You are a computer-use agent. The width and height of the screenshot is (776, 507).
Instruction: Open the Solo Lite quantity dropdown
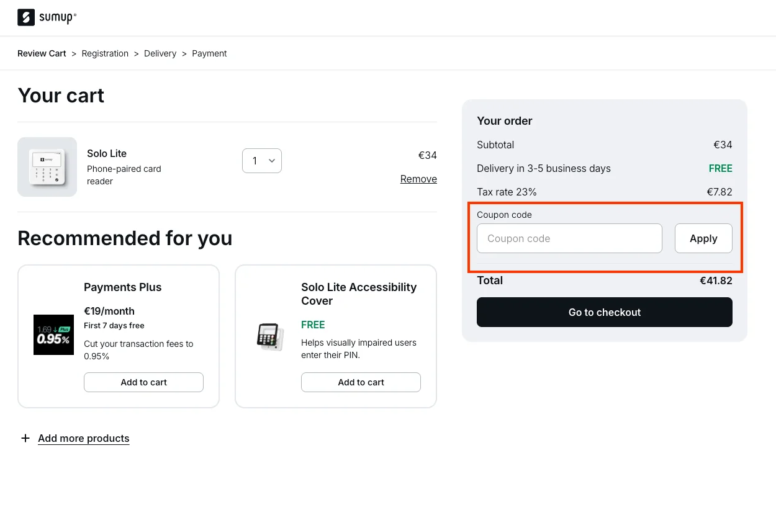click(261, 161)
